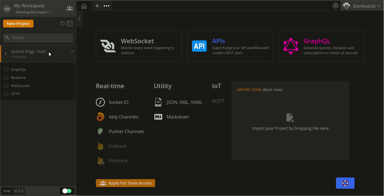Click the Import Zone drop area
The width and height of the screenshot is (384, 196).
click(290, 120)
